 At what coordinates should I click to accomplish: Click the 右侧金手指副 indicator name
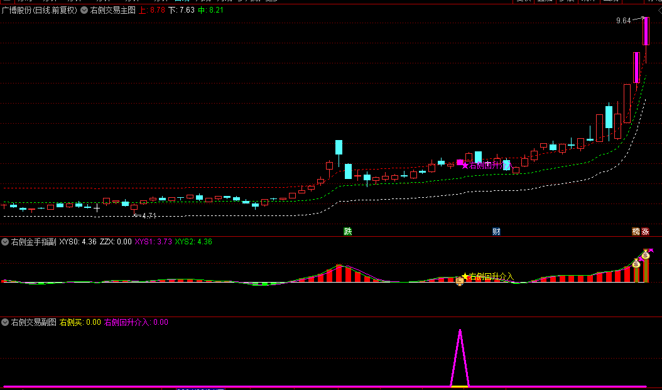[33, 242]
